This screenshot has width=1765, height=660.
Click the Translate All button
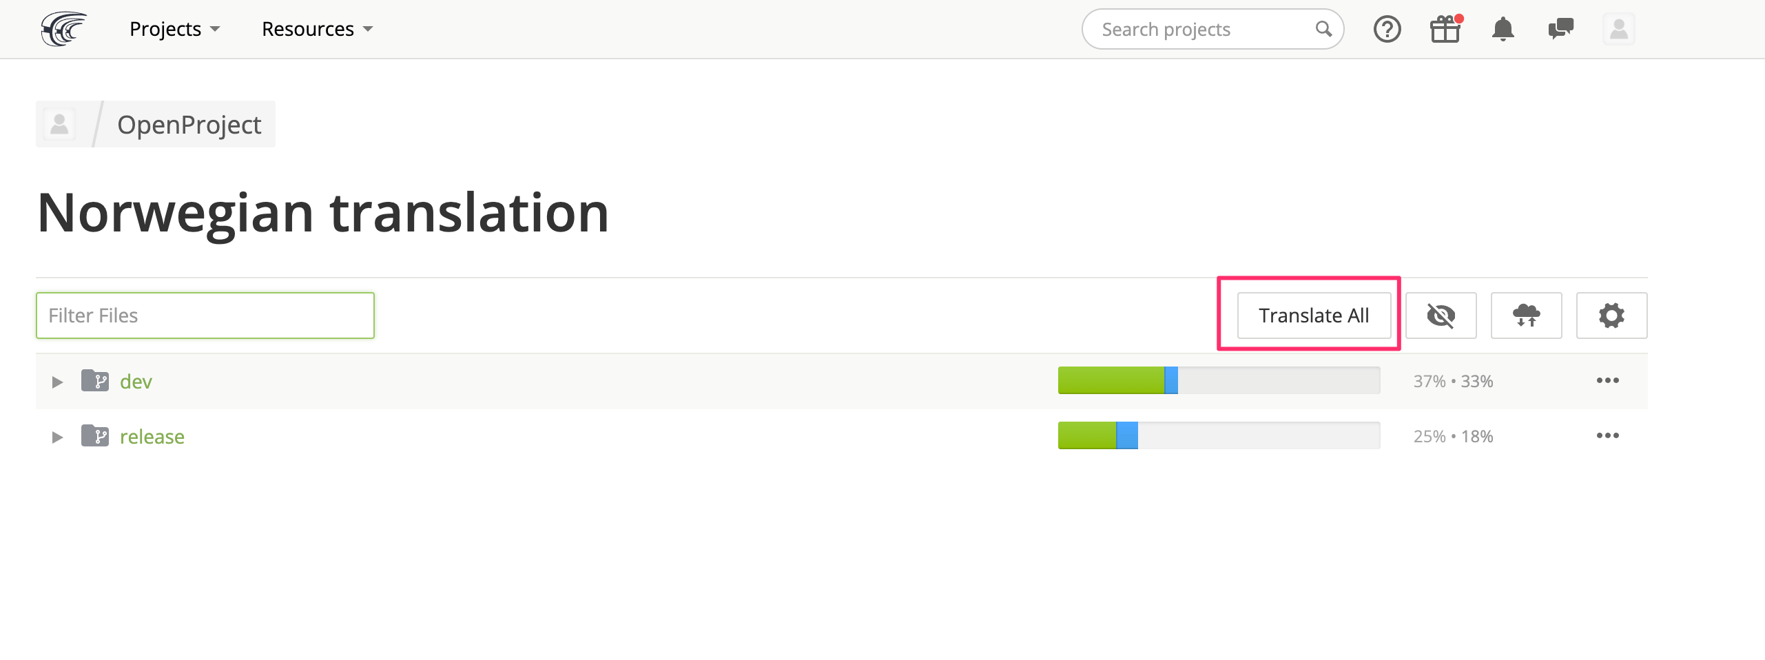coord(1313,315)
